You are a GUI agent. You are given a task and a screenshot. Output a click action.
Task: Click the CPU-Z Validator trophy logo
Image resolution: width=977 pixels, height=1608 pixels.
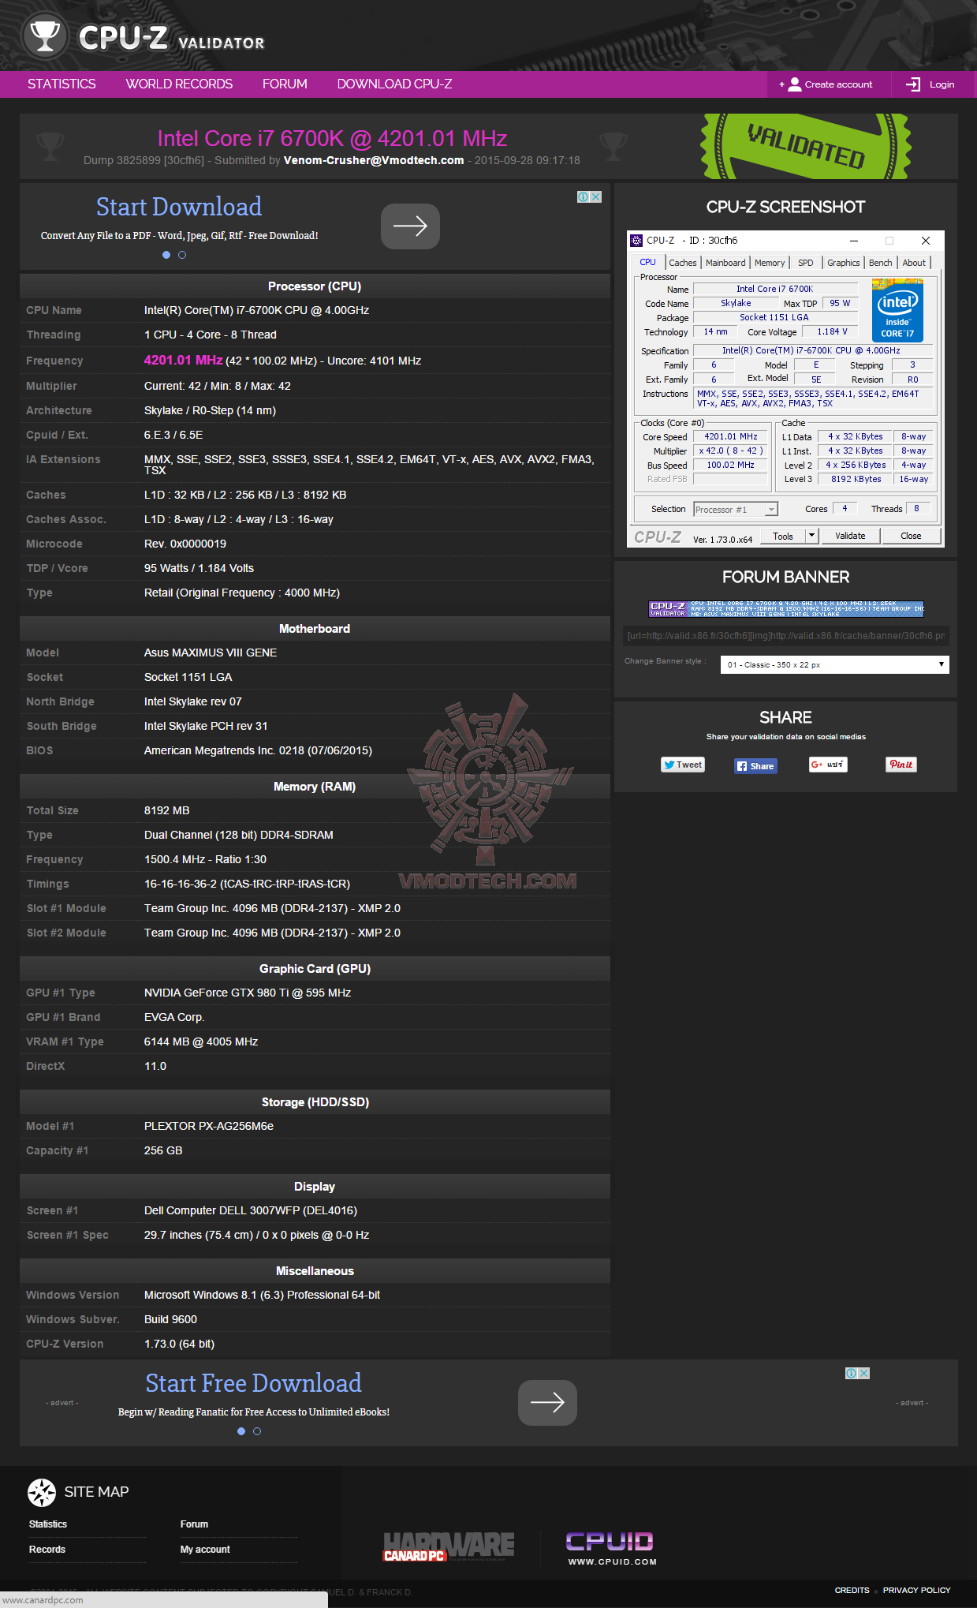click(44, 36)
